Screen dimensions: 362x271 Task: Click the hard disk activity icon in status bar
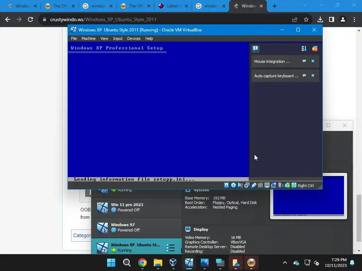227,185
